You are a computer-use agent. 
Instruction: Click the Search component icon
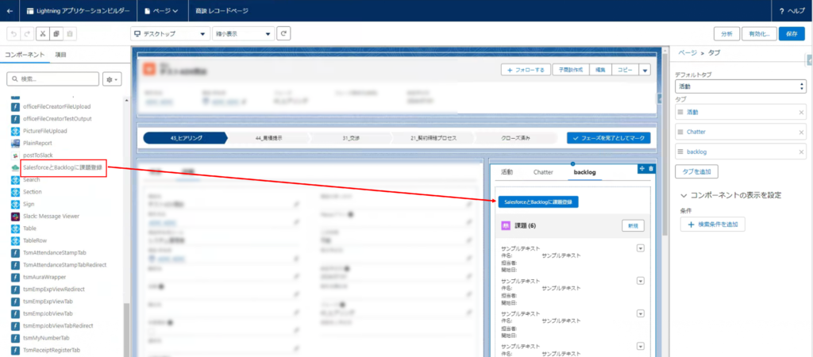pos(16,180)
